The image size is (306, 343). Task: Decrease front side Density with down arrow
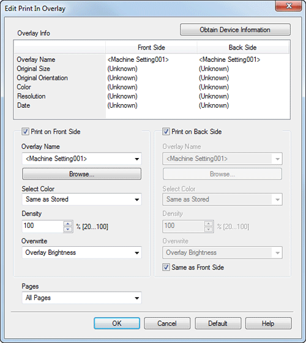point(68,229)
